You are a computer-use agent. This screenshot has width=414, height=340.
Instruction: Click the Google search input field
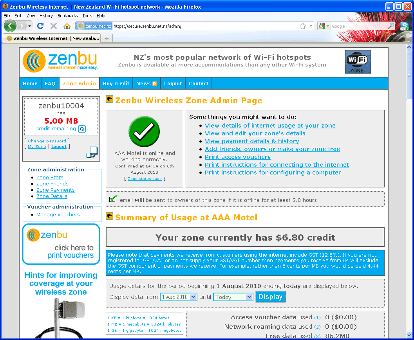pyautogui.click(x=358, y=26)
